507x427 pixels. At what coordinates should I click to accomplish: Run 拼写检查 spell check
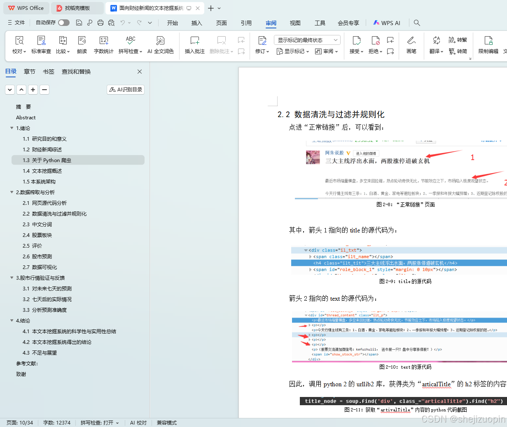point(130,45)
